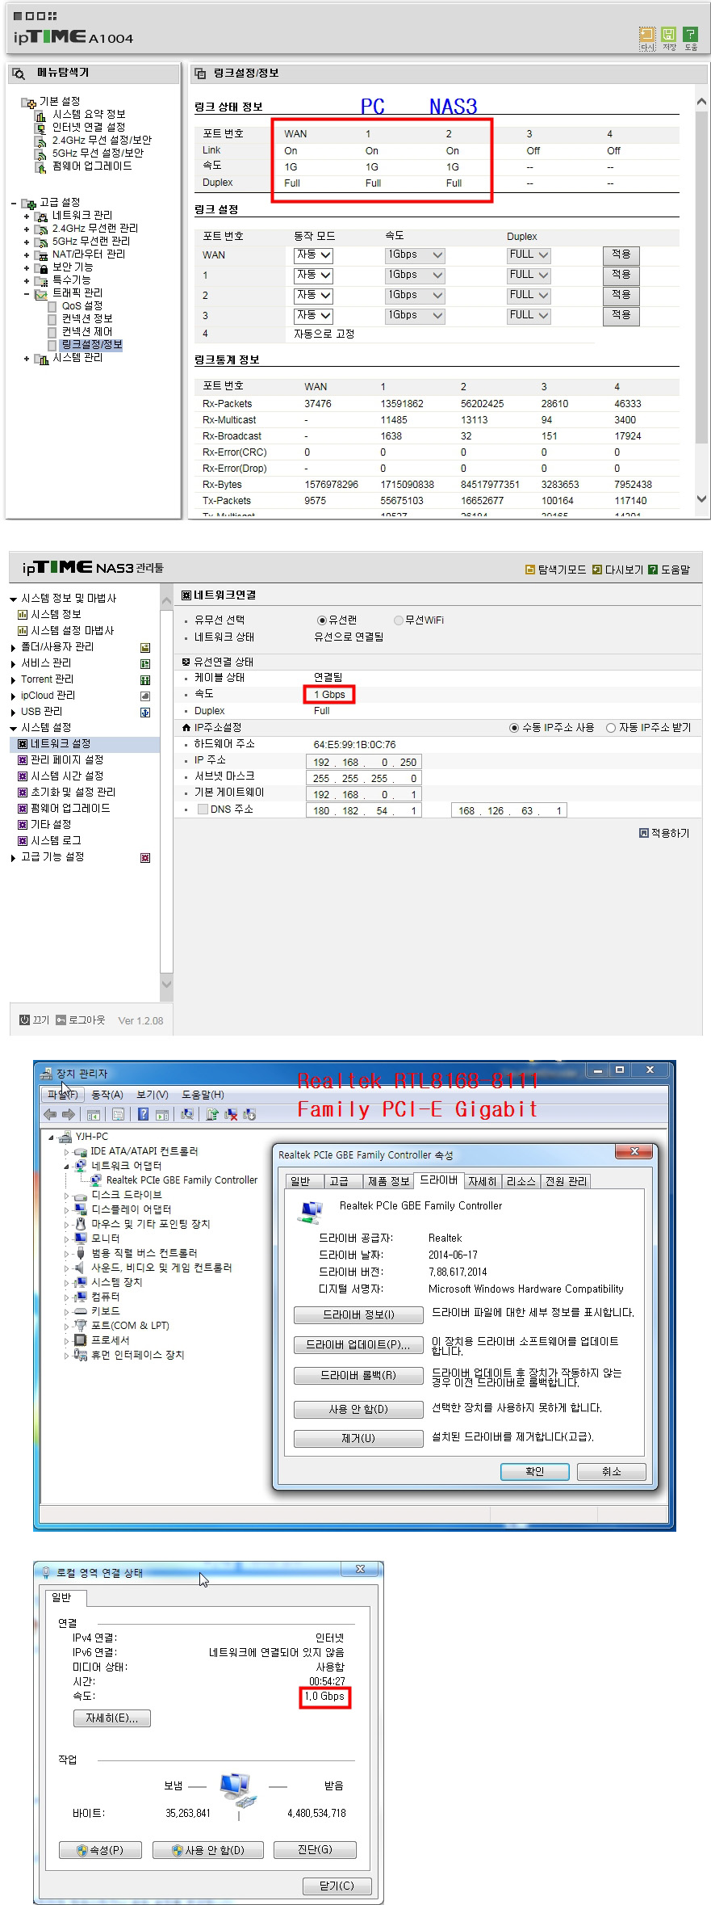Tick the DNS 주소 checkbox
The height and width of the screenshot is (1905, 711).
point(203,810)
